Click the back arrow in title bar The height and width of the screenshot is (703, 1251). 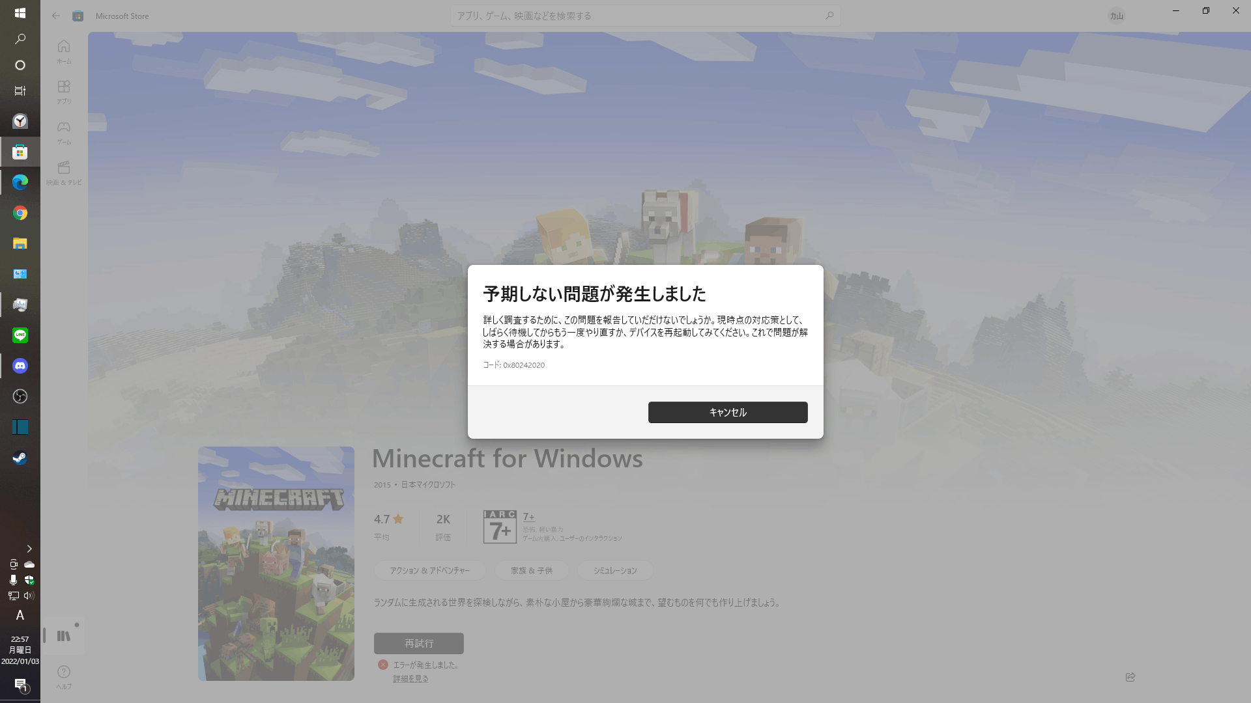pos(56,16)
